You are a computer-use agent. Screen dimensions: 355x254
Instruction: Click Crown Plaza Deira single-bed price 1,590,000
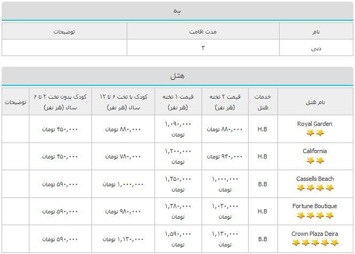pos(178,239)
